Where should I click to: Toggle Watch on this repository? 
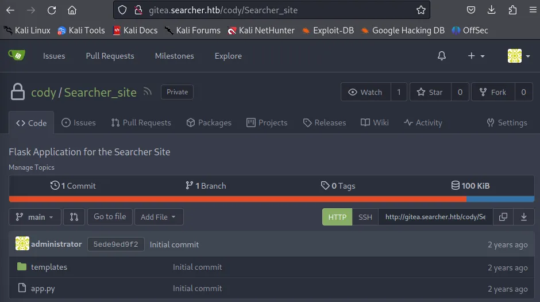point(366,92)
